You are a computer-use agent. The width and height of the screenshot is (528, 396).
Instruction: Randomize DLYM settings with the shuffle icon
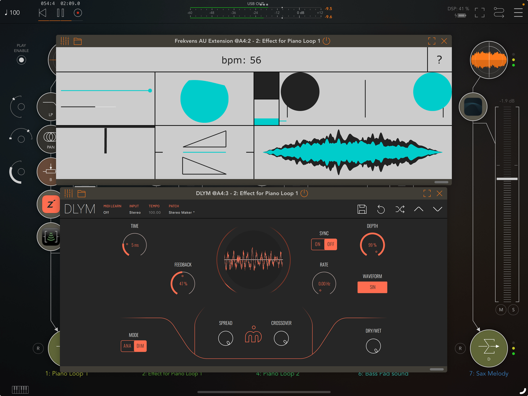(400, 209)
